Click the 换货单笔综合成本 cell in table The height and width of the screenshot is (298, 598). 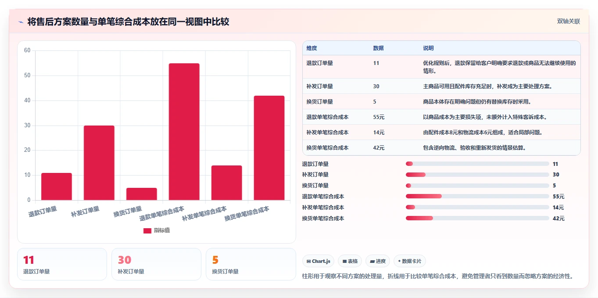328,148
